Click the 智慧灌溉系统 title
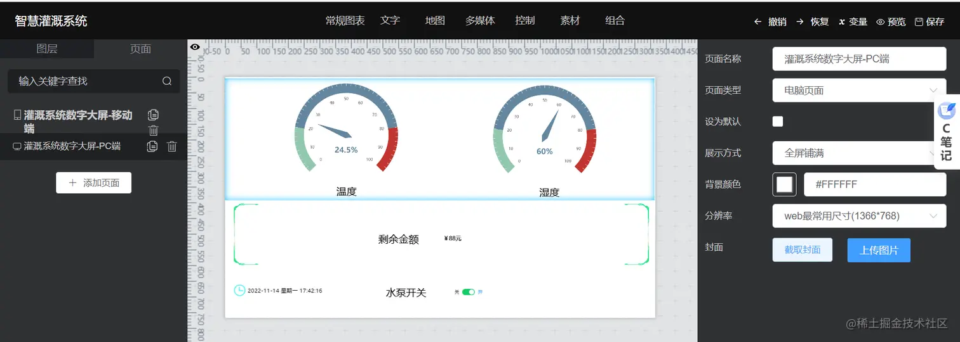The width and height of the screenshot is (960, 342). 51,21
